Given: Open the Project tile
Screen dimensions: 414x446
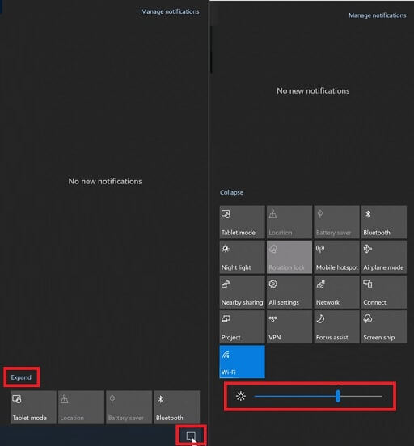Looking at the screenshot, I should click(x=243, y=327).
